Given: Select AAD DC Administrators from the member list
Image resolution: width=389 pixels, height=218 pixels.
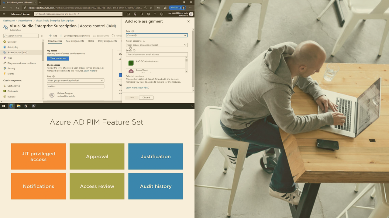Looking at the screenshot, I should point(147,61).
